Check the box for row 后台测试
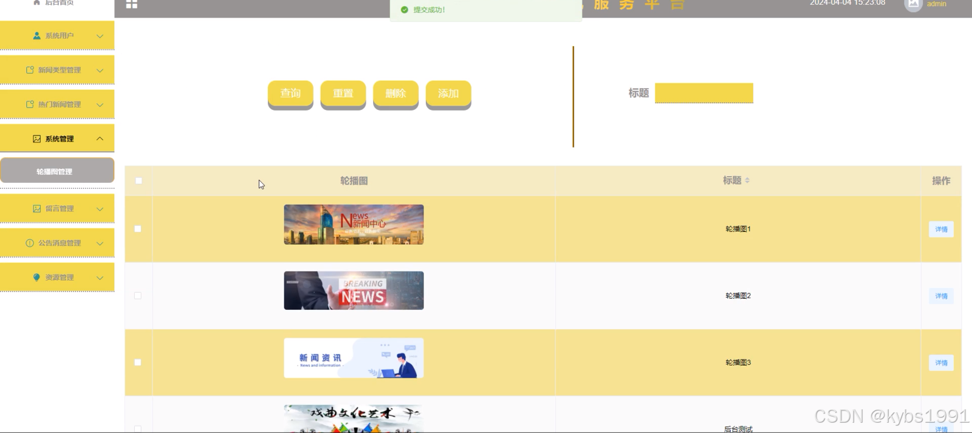This screenshot has width=972, height=433. (138, 429)
